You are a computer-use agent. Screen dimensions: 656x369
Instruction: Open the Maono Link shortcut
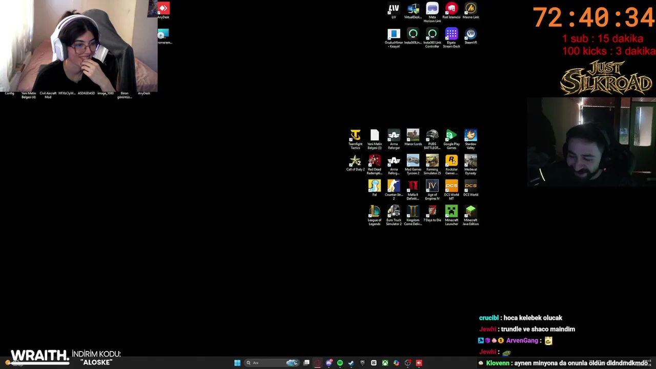pos(470,11)
